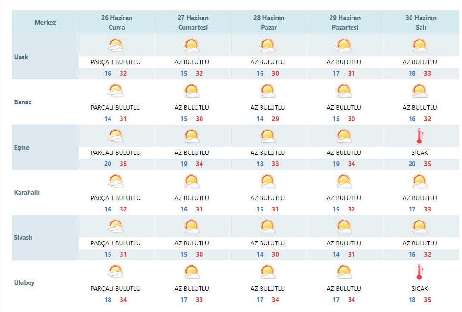Click Eşme's SICAK text for 30 Haziran
This screenshot has width=462, height=312.
[420, 153]
